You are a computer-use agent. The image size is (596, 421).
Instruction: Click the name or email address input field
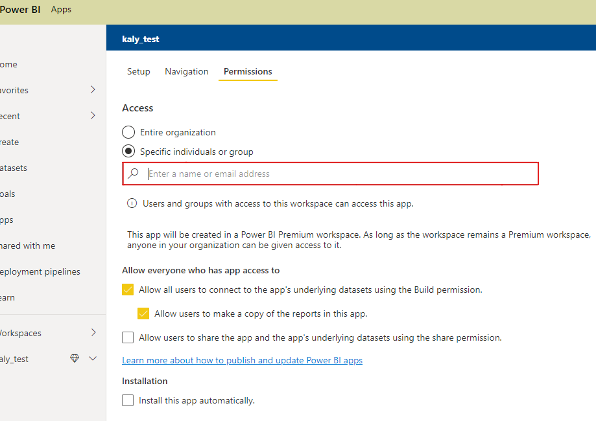coord(330,174)
